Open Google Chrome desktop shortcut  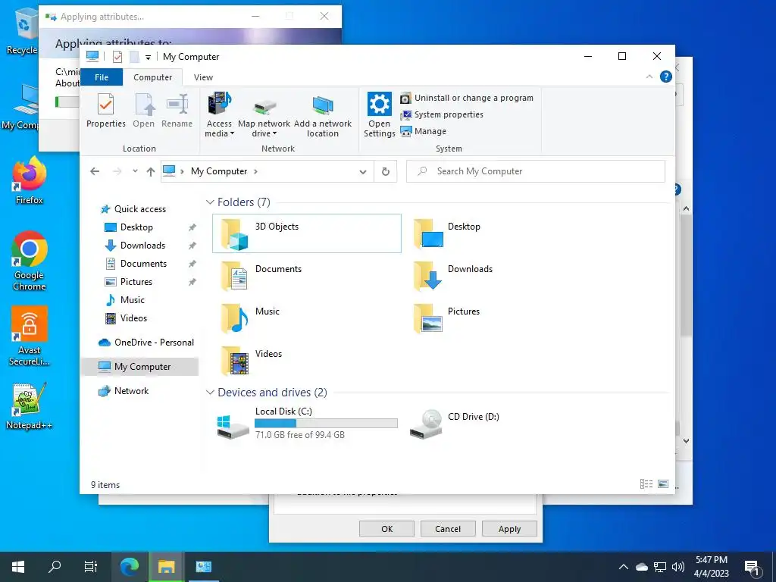pos(30,261)
